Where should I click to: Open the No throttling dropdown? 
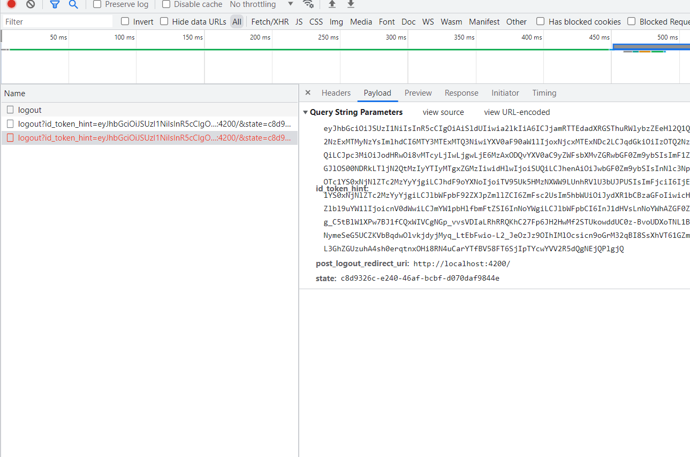click(261, 4)
